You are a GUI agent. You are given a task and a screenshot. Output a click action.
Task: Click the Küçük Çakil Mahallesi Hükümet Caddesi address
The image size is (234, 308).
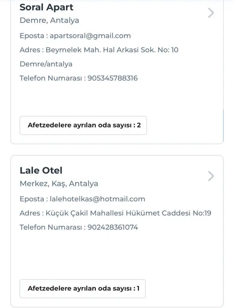128,213
